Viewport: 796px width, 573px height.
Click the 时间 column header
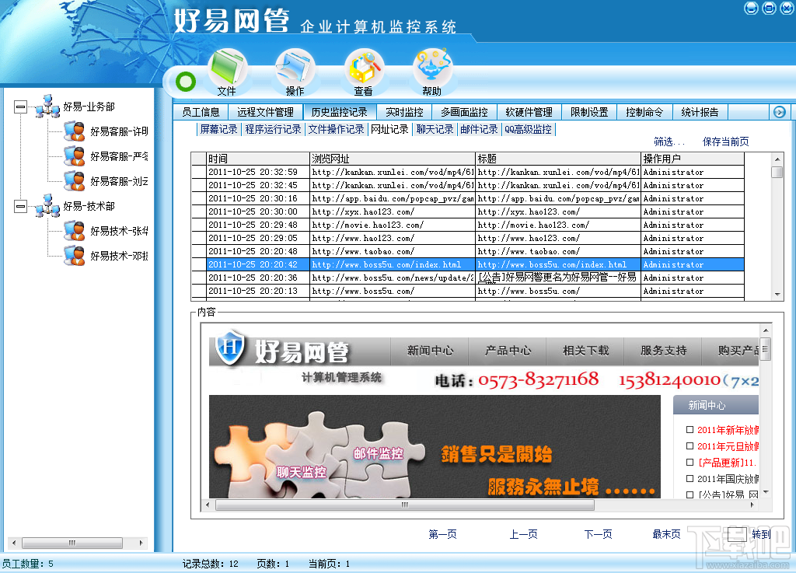(258, 159)
